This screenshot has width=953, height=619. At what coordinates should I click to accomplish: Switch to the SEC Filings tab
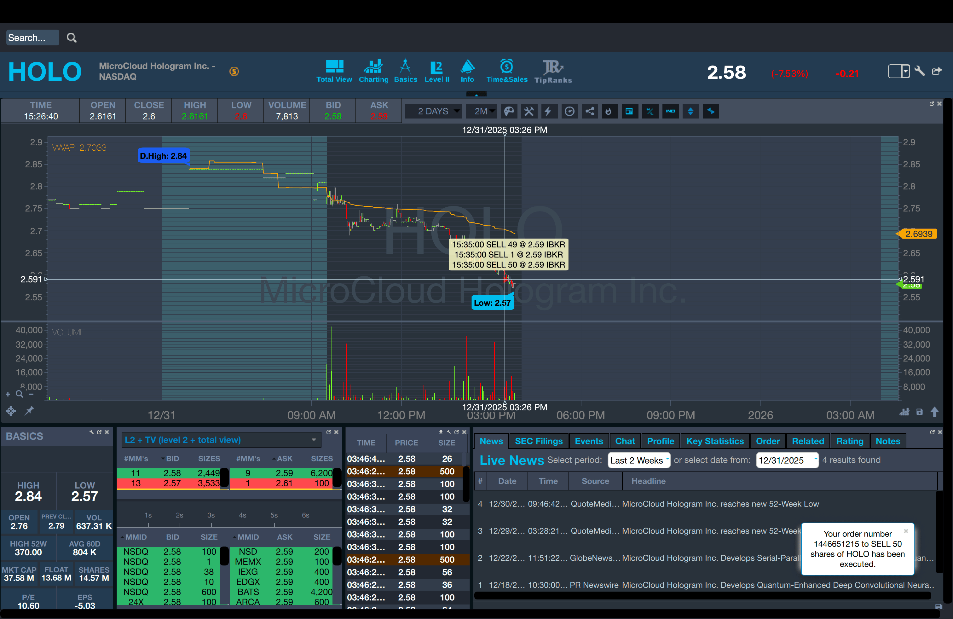[538, 441]
